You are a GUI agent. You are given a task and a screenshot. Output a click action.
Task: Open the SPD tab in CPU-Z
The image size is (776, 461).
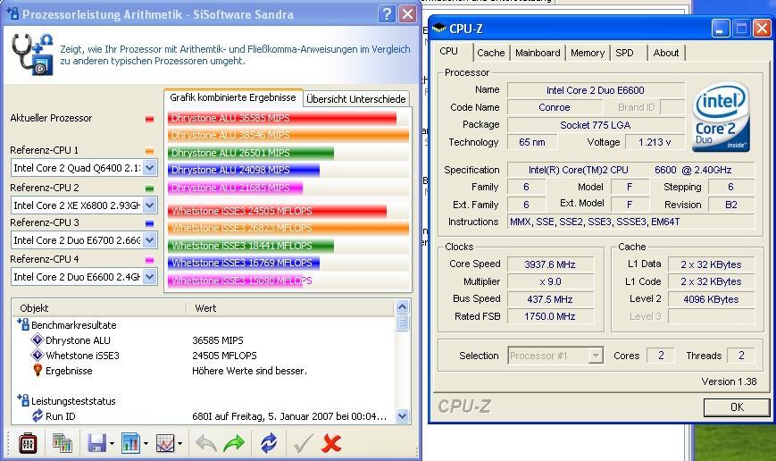tap(624, 53)
